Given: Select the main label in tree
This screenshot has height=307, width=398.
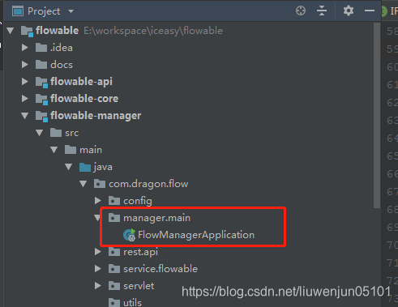Looking at the screenshot, I should tap(91, 150).
